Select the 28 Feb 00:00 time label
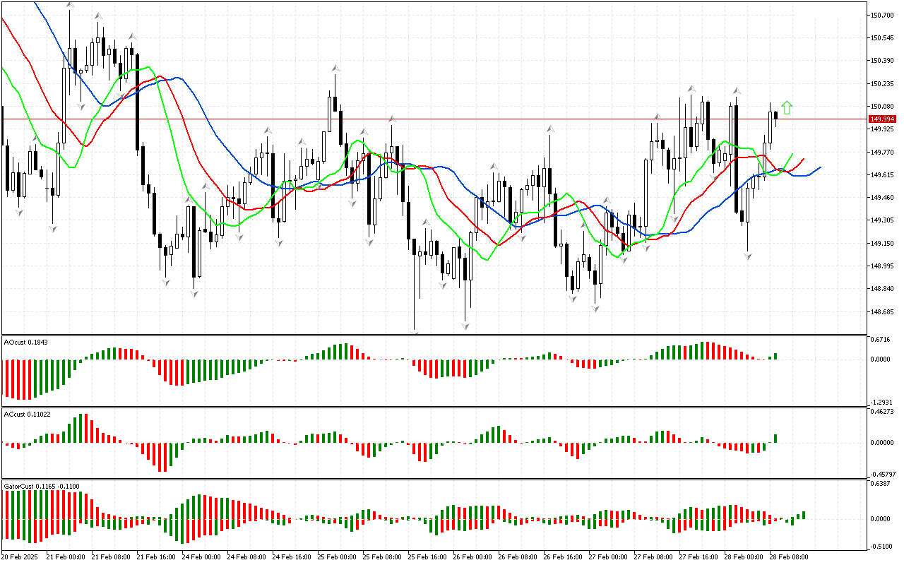The width and height of the screenshot is (904, 565). [744, 557]
